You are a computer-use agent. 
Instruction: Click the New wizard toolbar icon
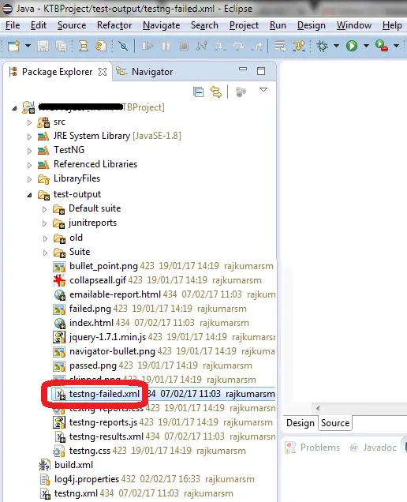coord(13,46)
